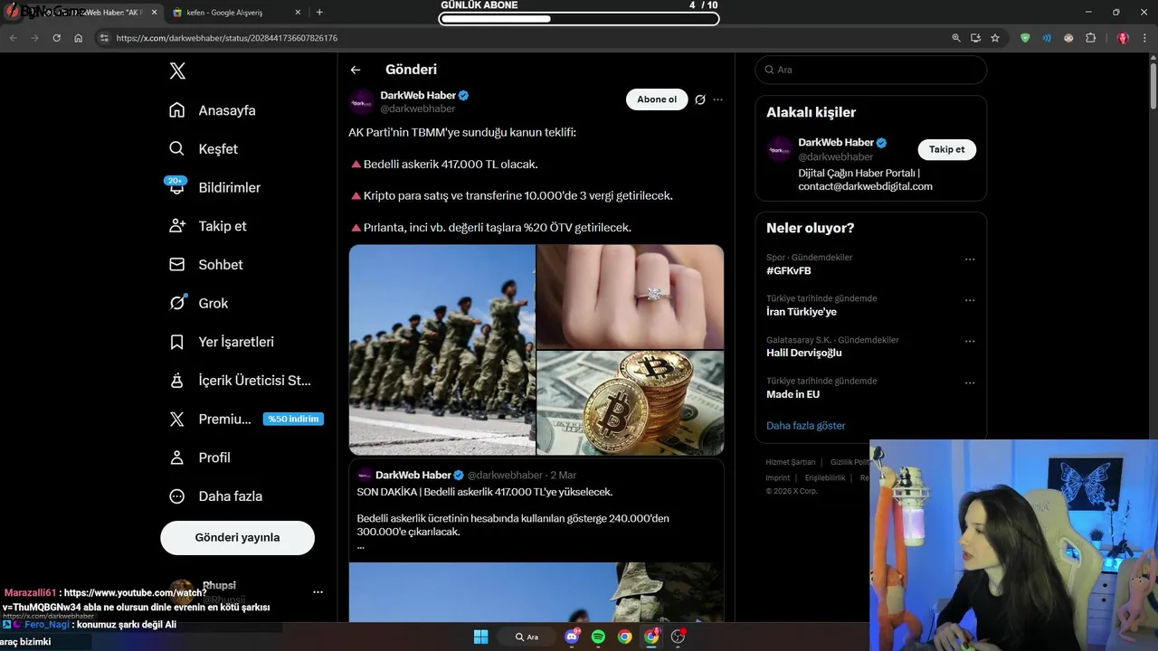Open the İran Türkiye'ye trend
Screen dimensions: 1158x651
click(802, 312)
